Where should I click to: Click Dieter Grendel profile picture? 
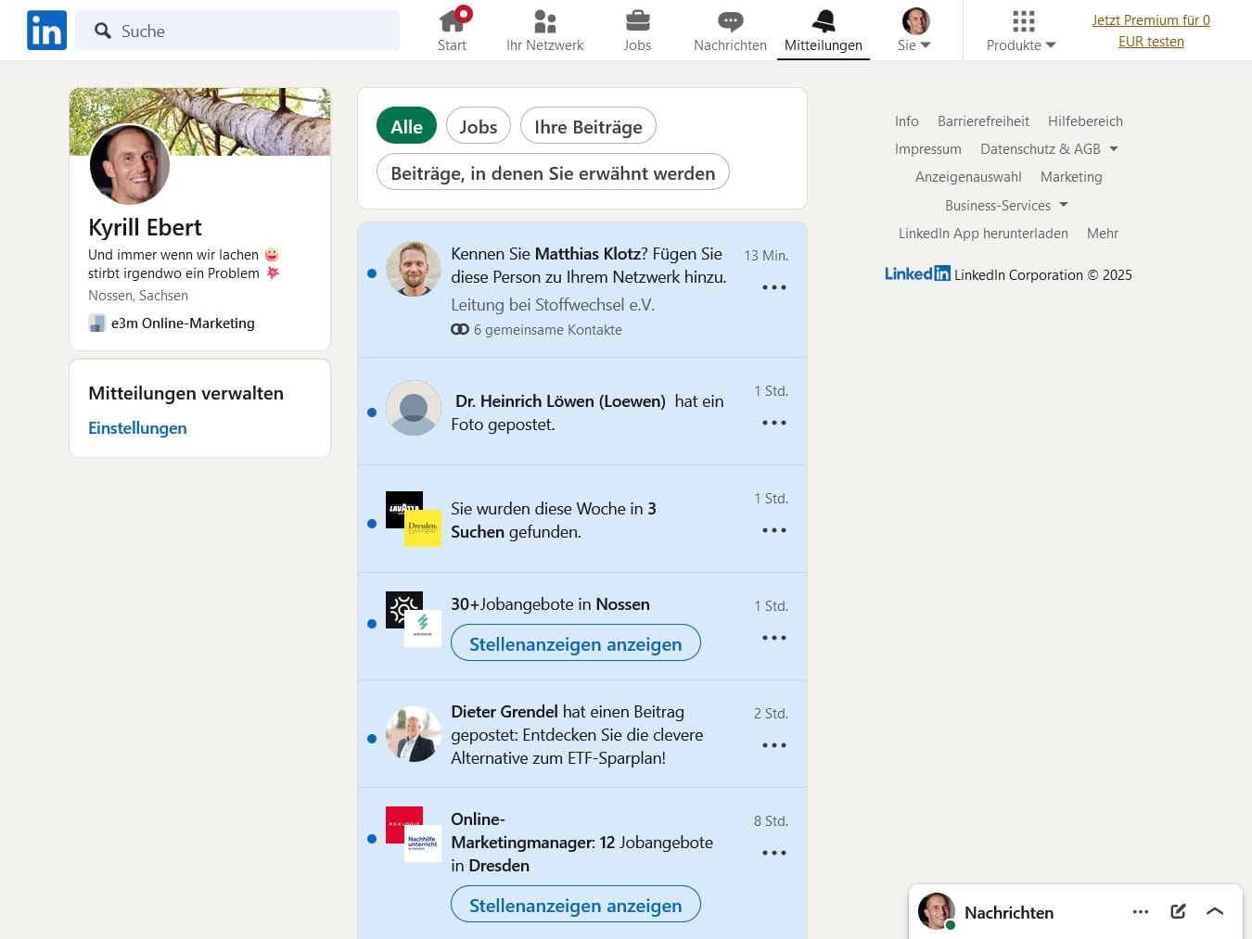tap(414, 734)
